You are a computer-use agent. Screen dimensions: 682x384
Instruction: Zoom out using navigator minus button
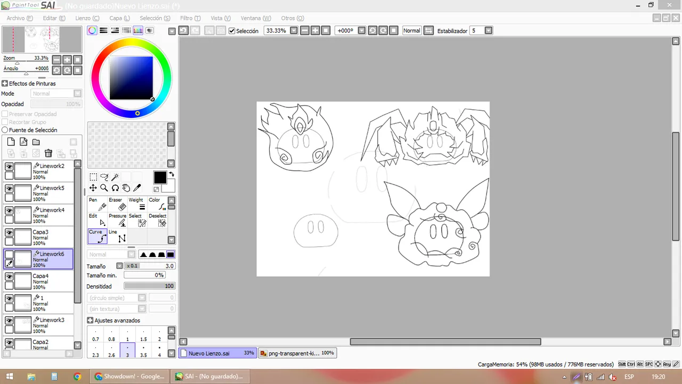(x=57, y=60)
